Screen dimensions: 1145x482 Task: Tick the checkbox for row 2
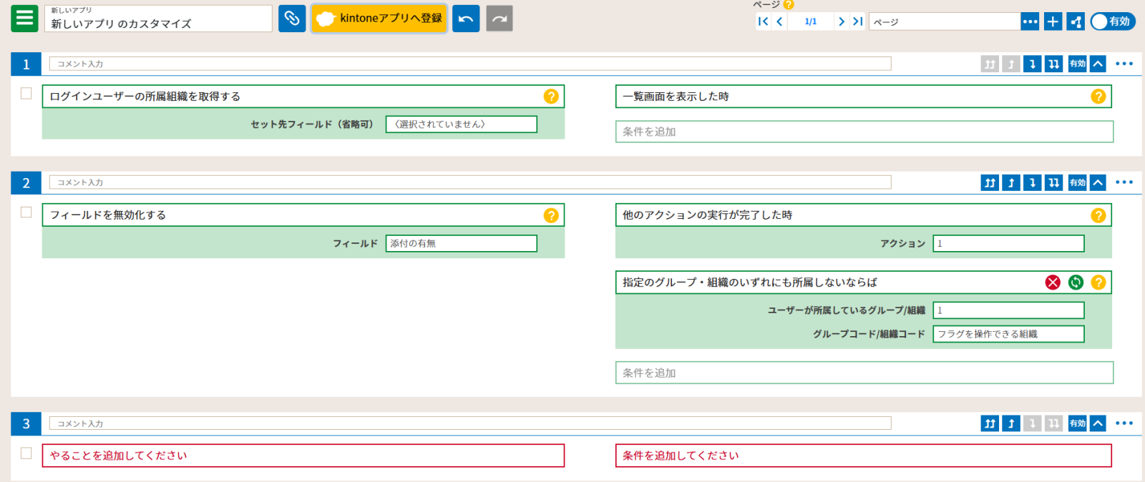pyautogui.click(x=26, y=212)
